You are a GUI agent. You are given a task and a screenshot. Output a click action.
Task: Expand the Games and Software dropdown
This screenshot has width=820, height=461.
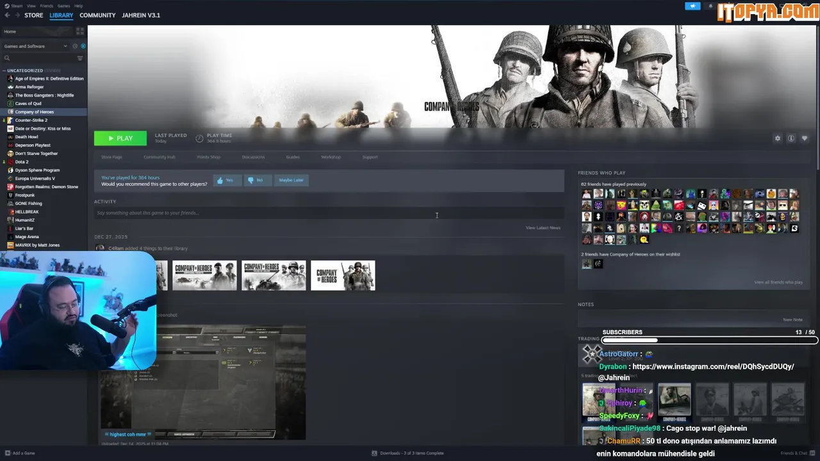point(35,46)
